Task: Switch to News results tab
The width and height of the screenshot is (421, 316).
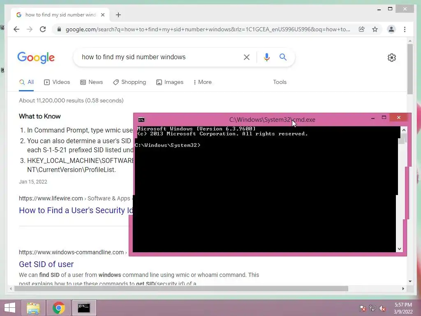Action: (92, 82)
